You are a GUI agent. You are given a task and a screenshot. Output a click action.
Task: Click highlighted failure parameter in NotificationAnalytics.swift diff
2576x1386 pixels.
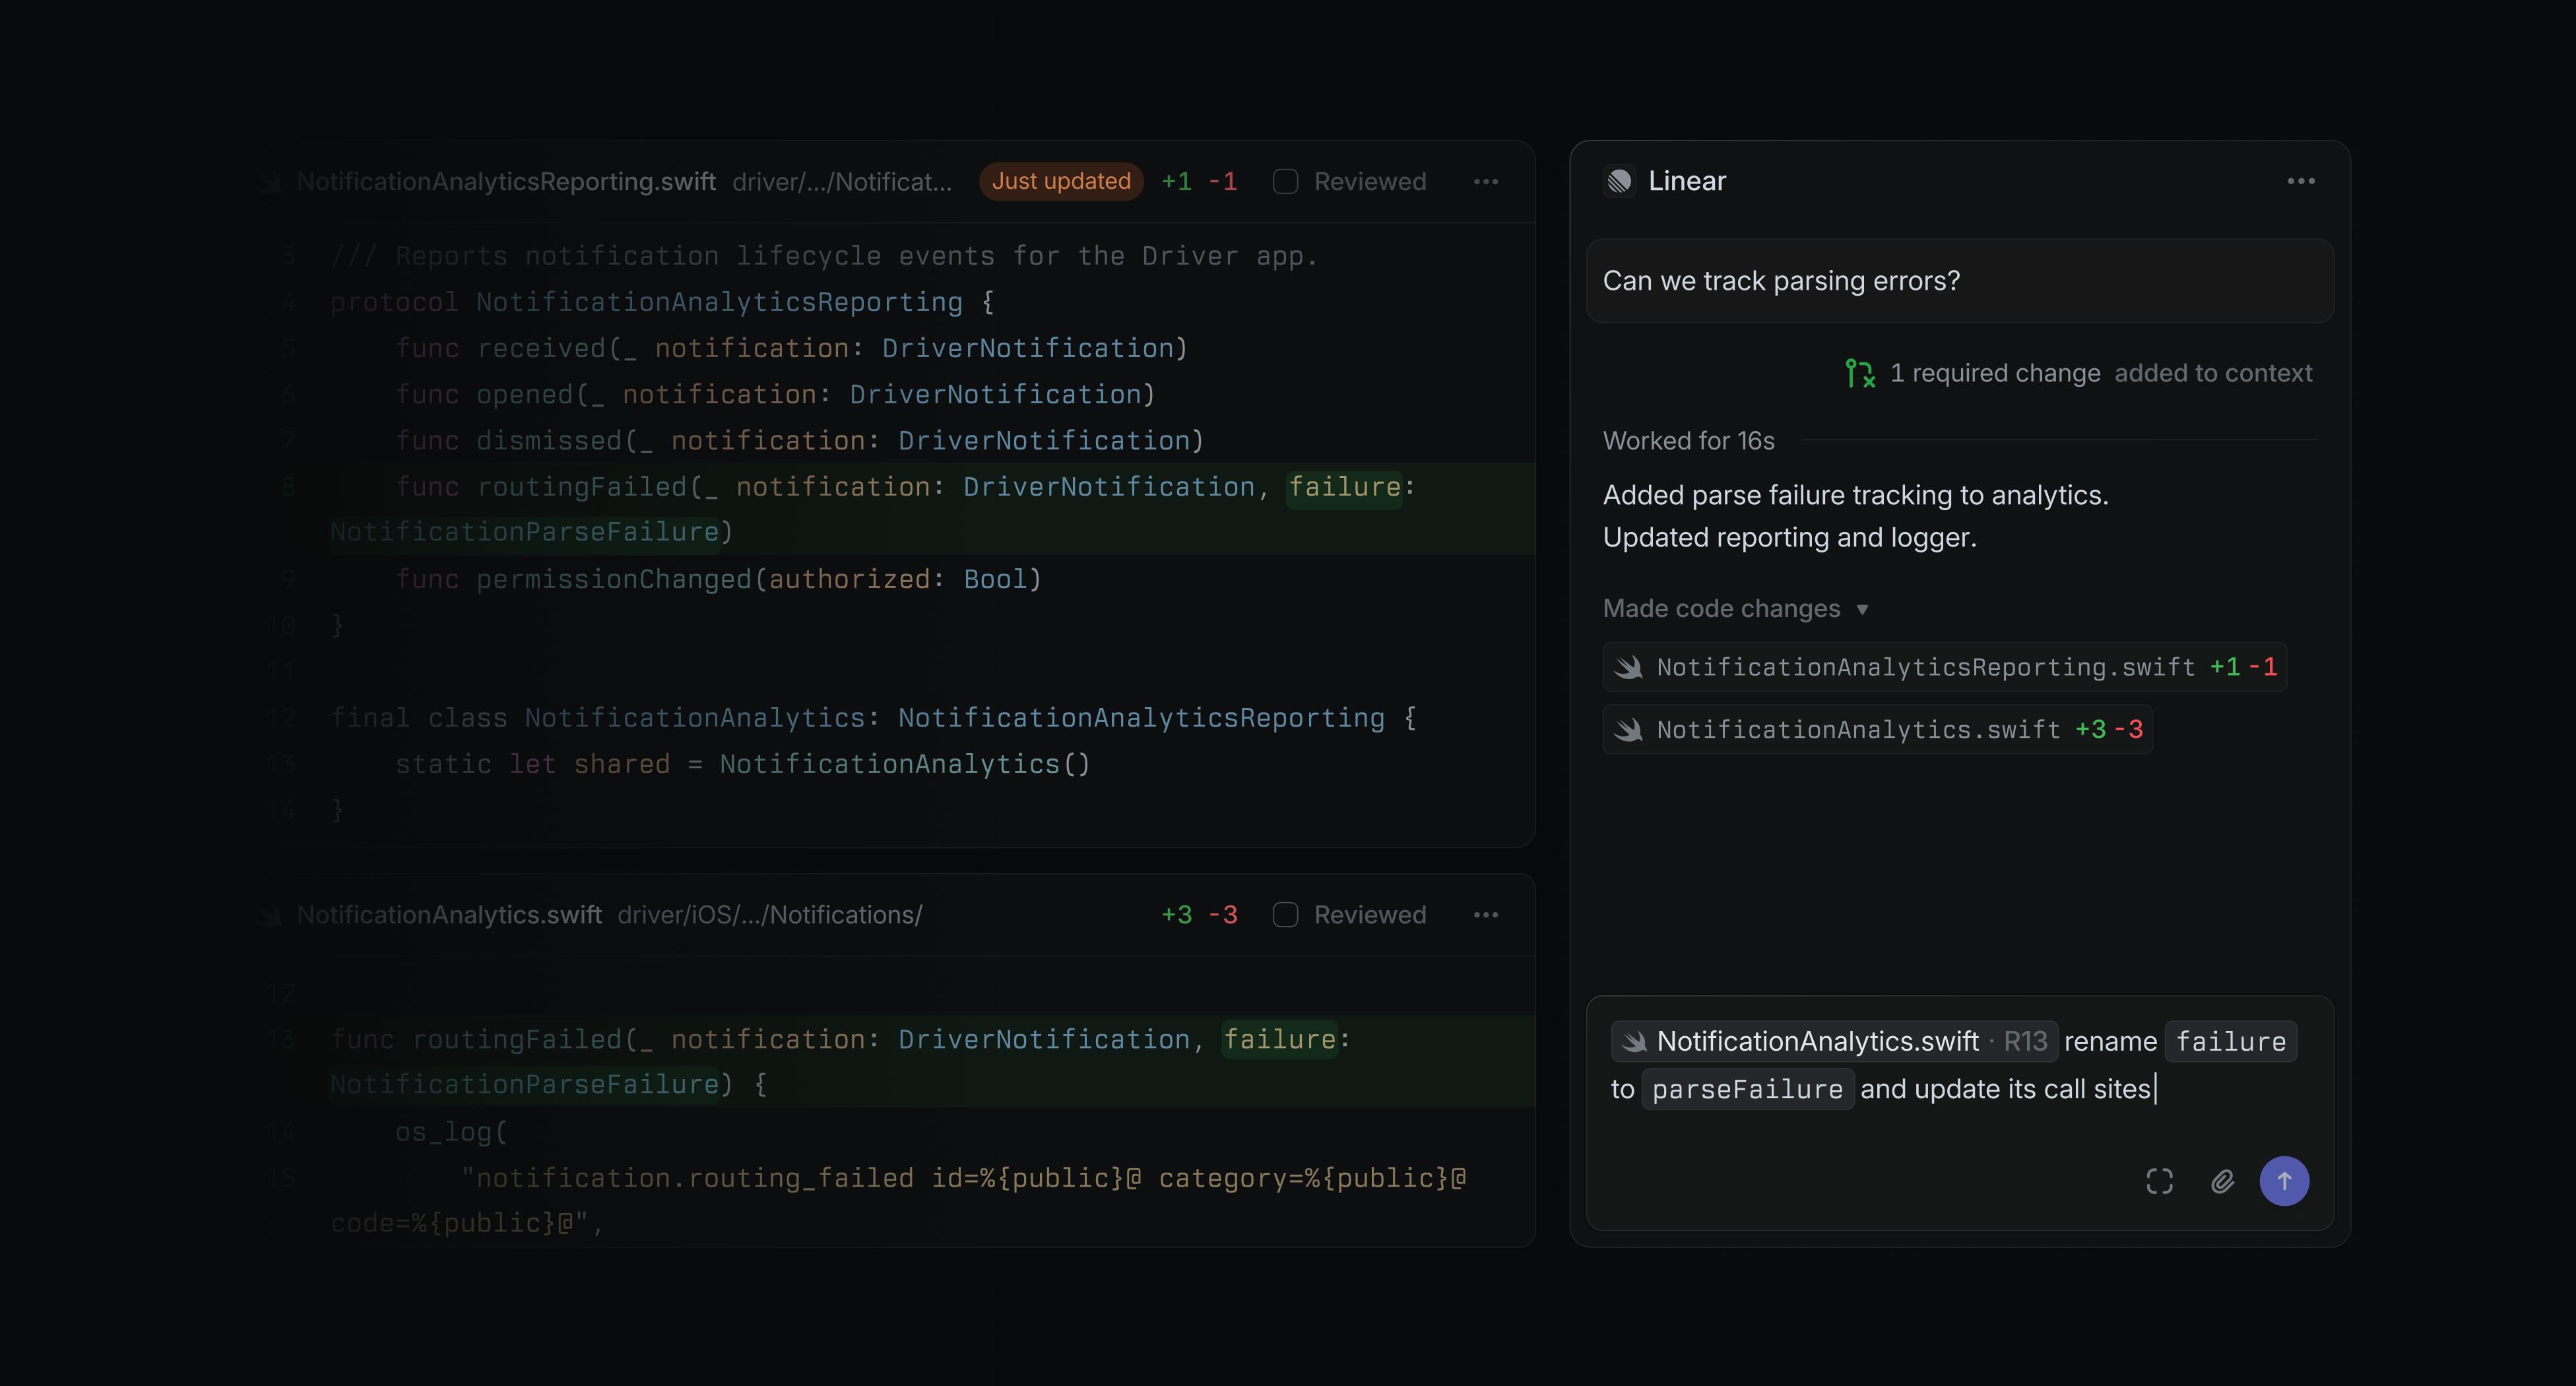[1280, 1040]
